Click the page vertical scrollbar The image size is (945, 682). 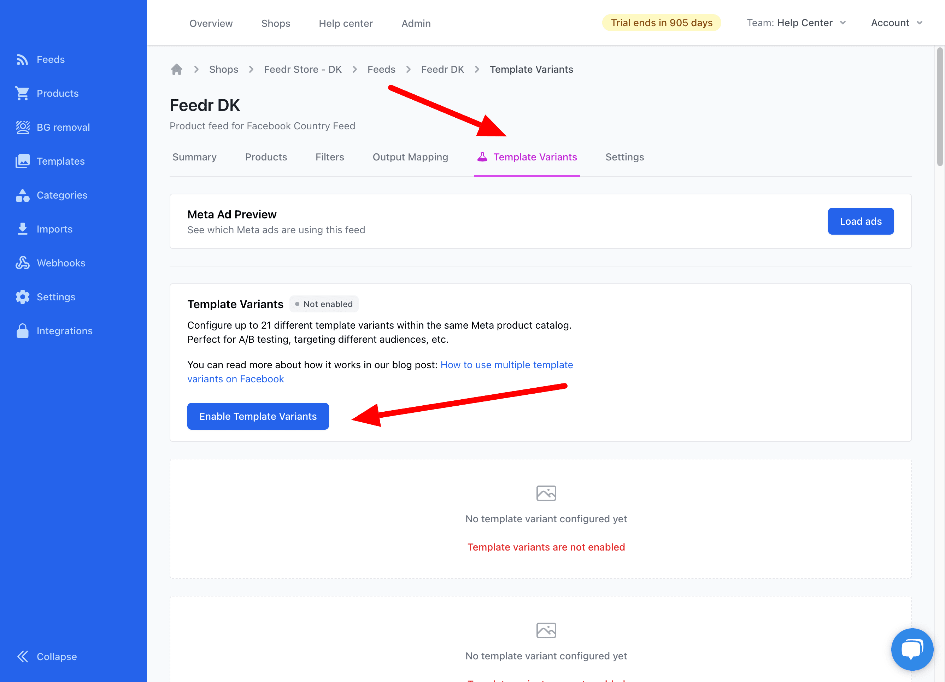click(940, 107)
